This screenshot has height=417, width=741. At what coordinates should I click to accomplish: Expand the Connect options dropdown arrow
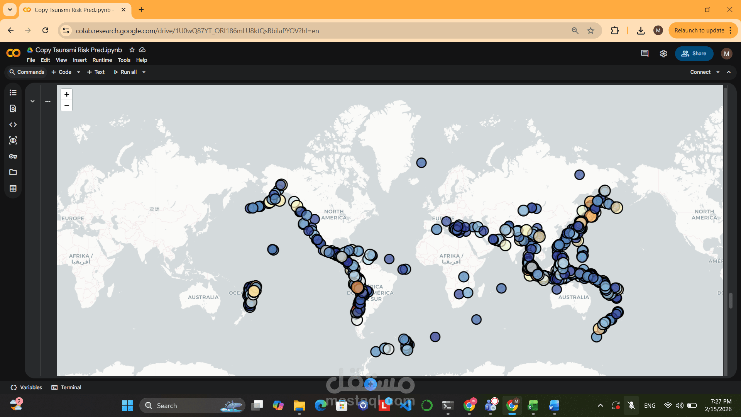click(x=718, y=72)
